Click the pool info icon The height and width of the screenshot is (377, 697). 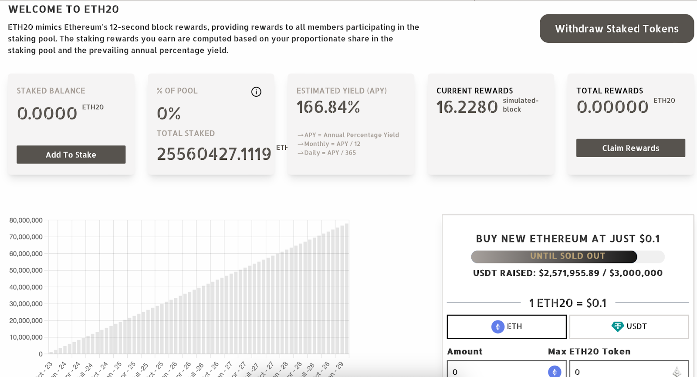pos(256,92)
